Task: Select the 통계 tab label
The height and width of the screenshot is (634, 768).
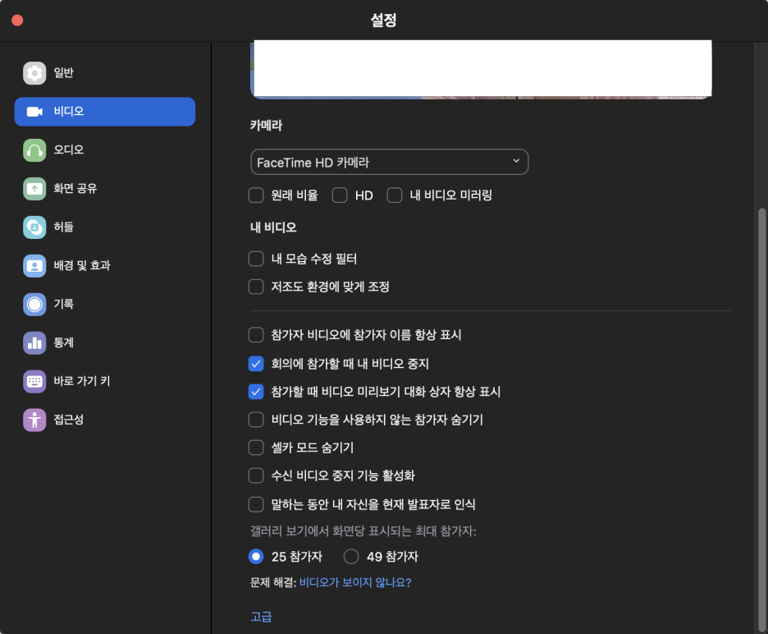Action: point(64,342)
